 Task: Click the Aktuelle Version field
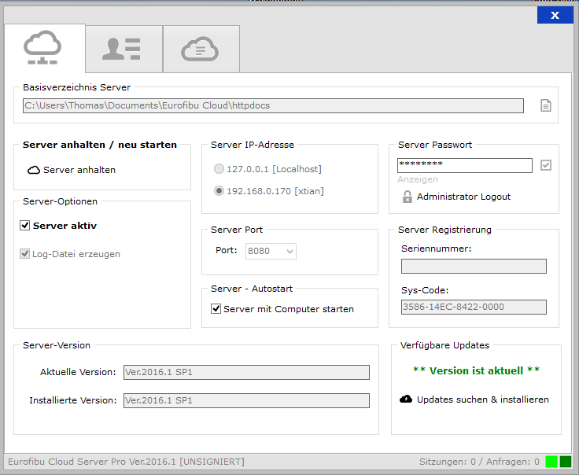(x=246, y=372)
